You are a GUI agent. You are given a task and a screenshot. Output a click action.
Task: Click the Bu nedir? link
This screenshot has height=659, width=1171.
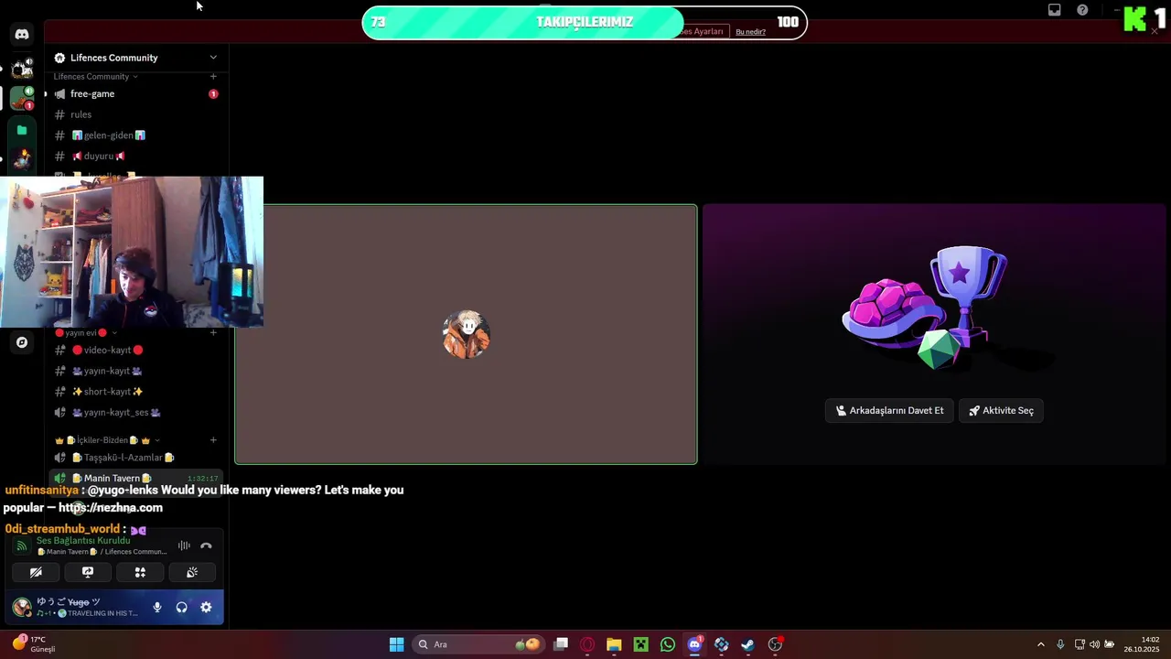750,32
